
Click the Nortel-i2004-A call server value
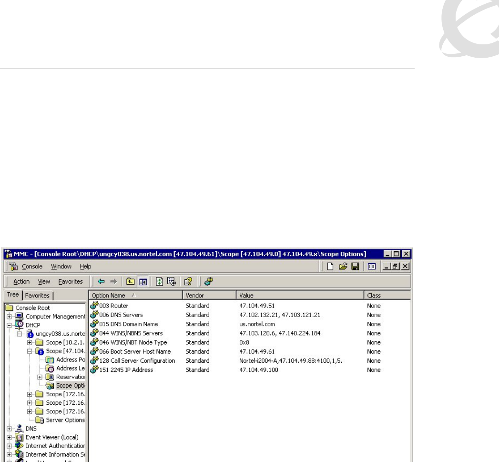pos(291,361)
